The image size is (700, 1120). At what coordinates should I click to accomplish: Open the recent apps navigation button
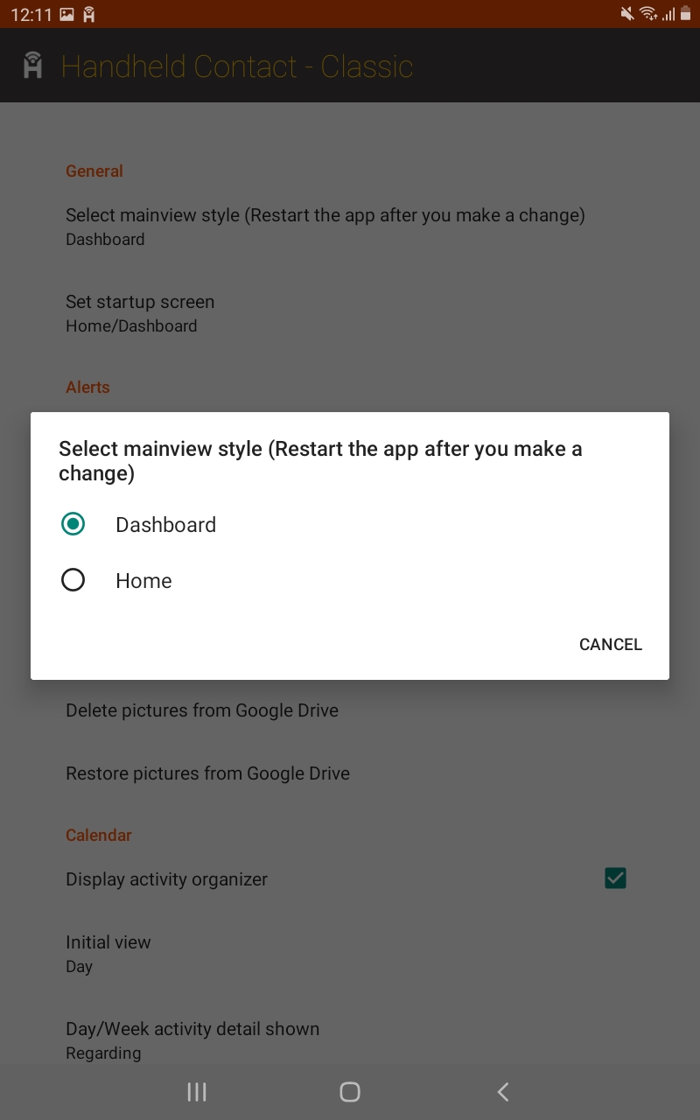click(x=197, y=1091)
